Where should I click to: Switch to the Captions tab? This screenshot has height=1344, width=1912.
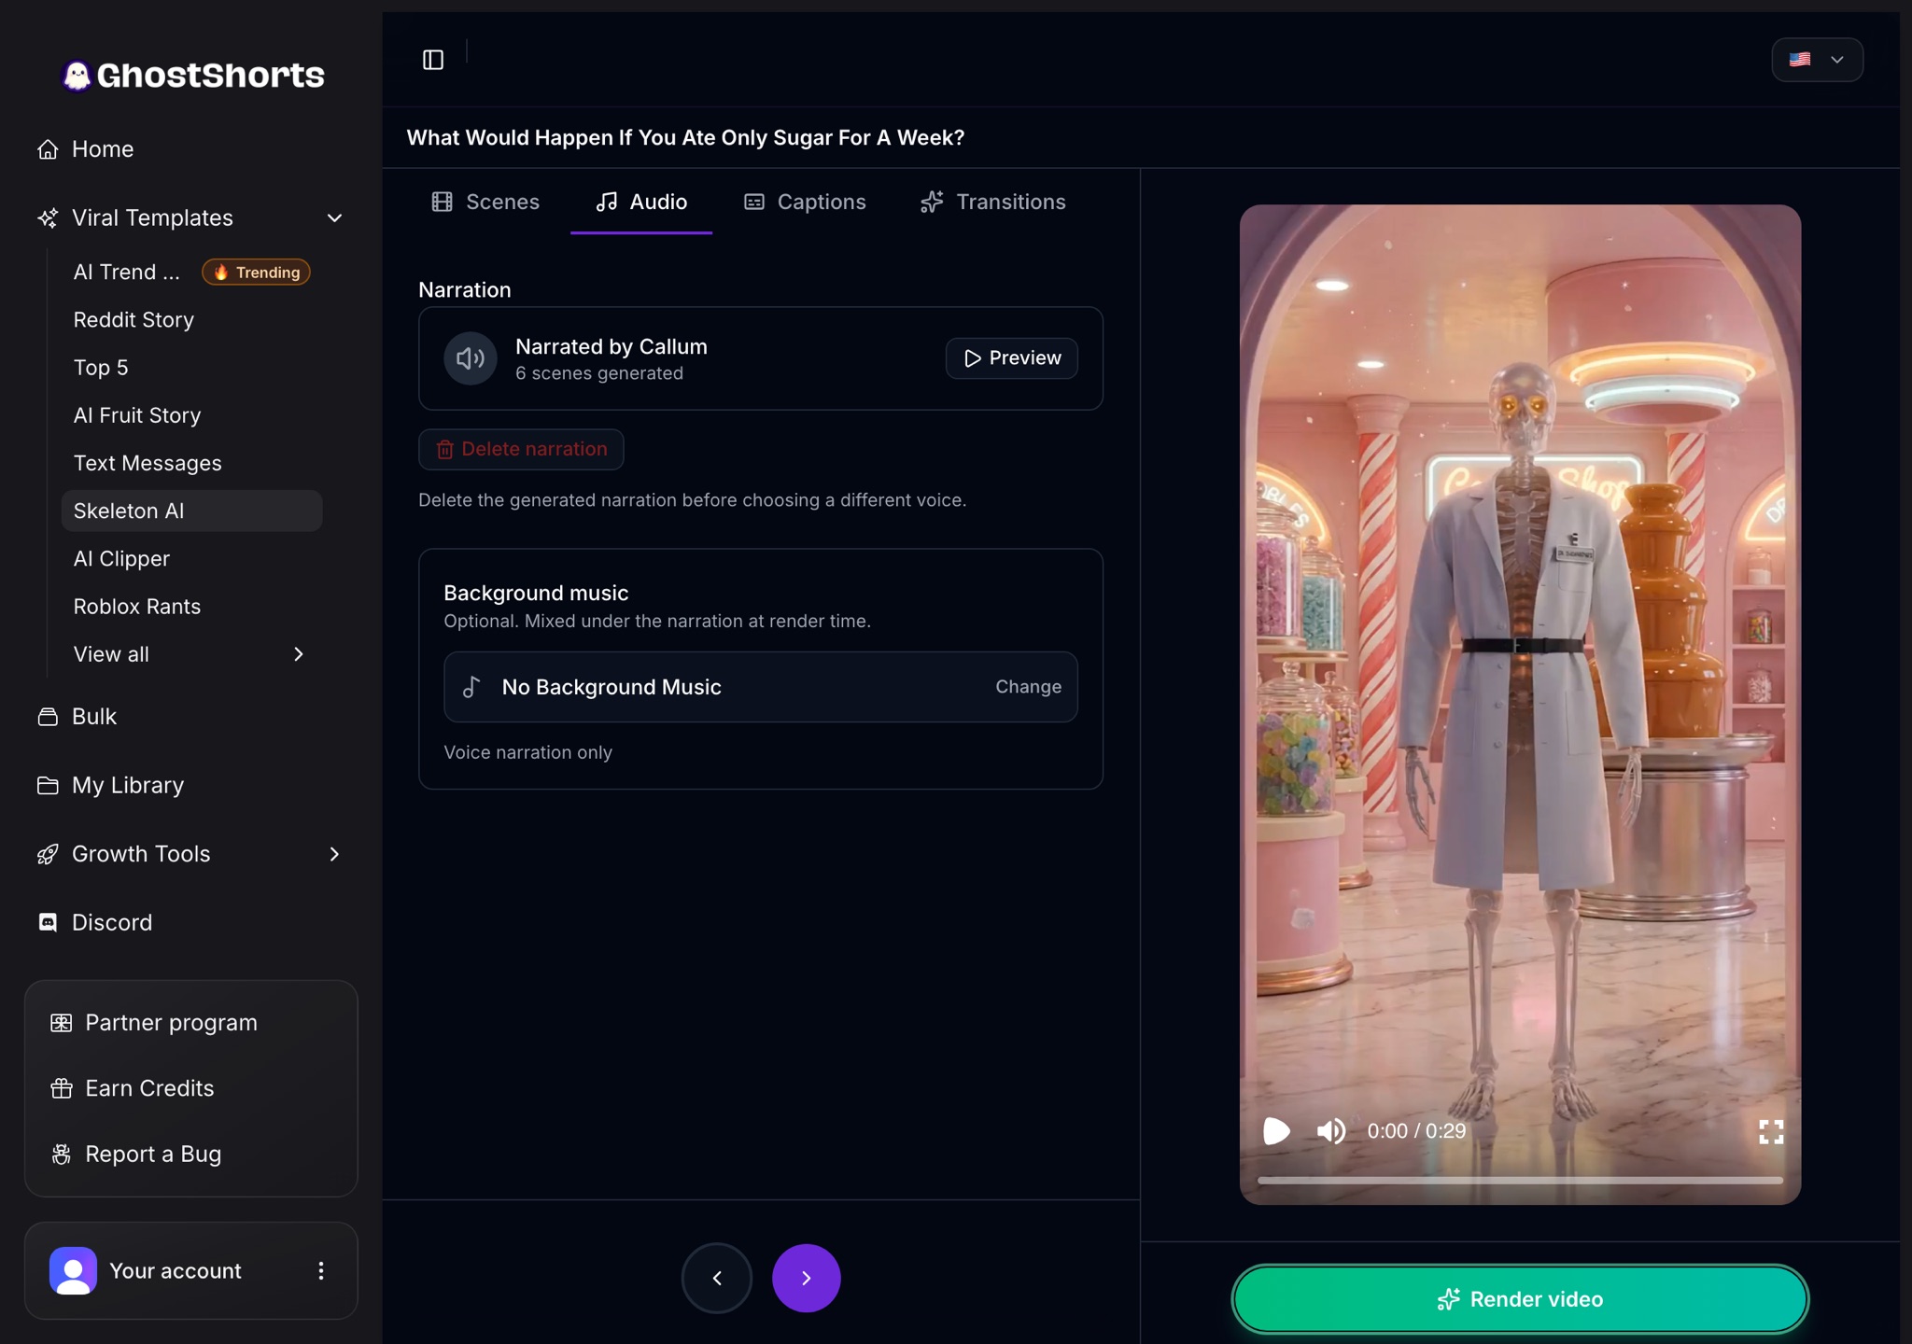805,202
